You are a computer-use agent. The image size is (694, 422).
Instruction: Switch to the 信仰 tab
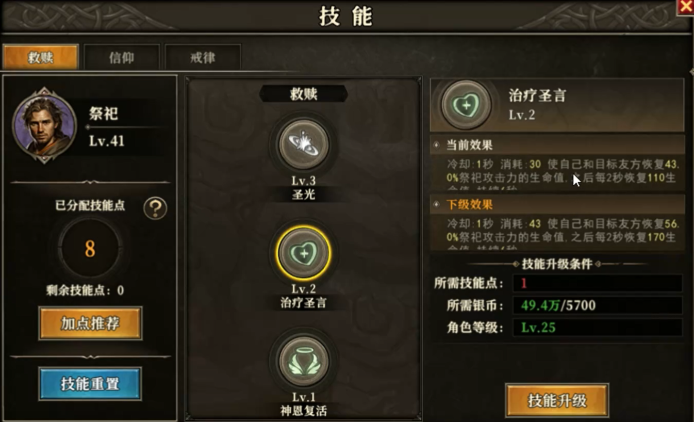122,57
